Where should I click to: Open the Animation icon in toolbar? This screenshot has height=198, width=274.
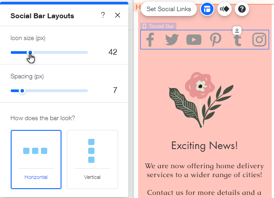(x=225, y=9)
